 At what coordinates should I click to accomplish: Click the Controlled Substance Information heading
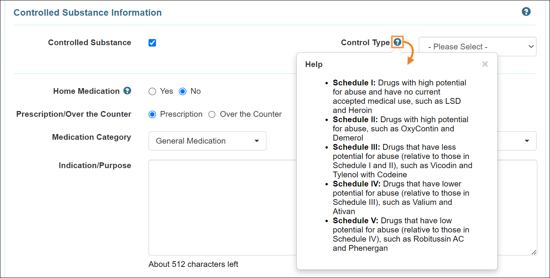tap(88, 13)
